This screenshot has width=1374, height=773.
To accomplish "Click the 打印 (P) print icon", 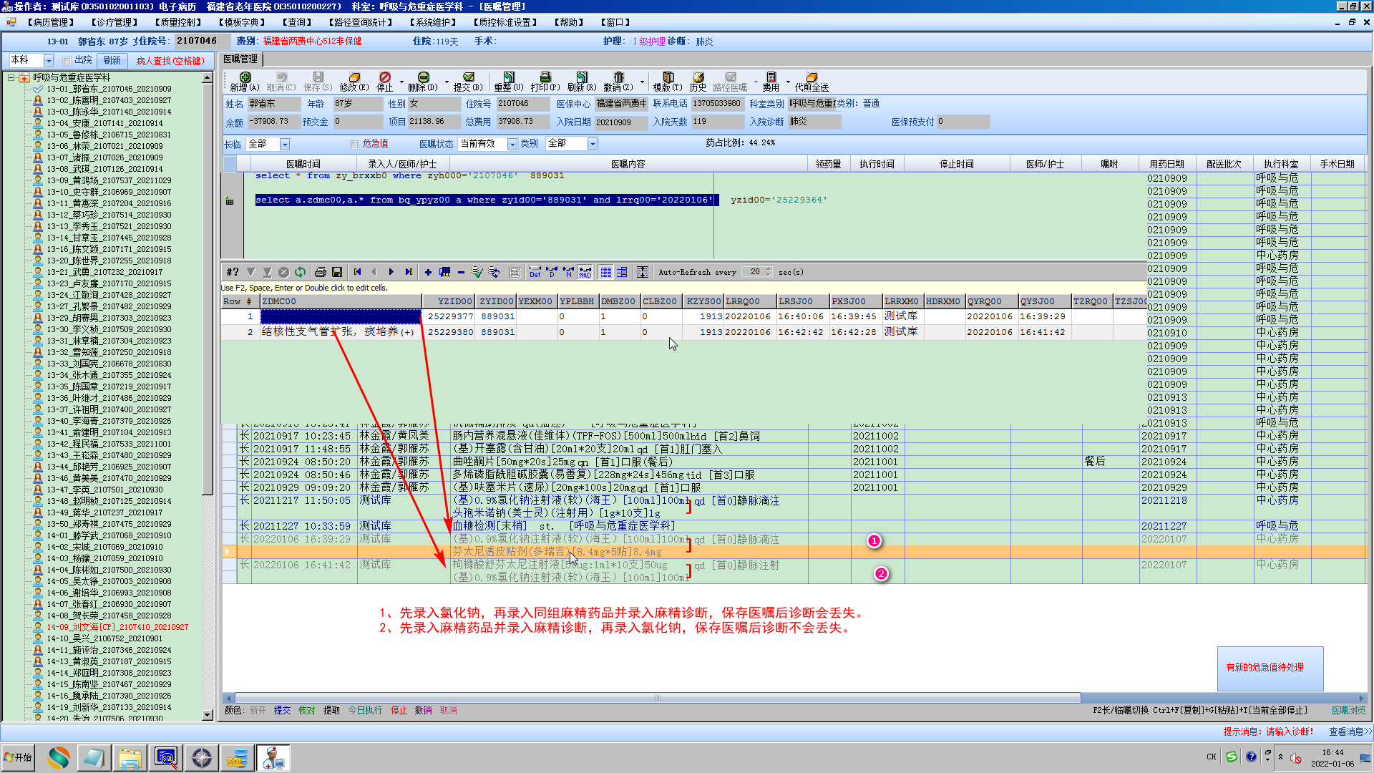I will pos(545,77).
